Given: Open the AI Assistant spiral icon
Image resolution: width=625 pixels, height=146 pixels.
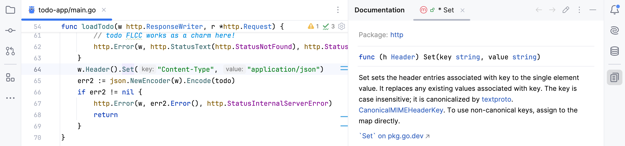Looking at the screenshot, I should (x=614, y=30).
